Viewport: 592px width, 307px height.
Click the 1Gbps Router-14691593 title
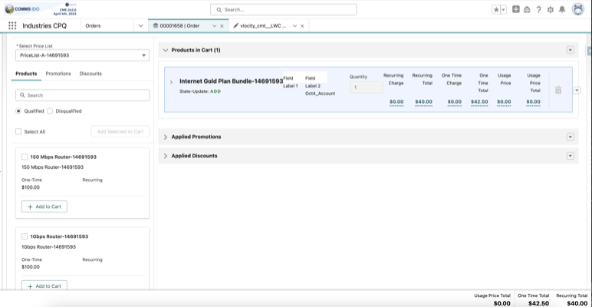pos(59,236)
